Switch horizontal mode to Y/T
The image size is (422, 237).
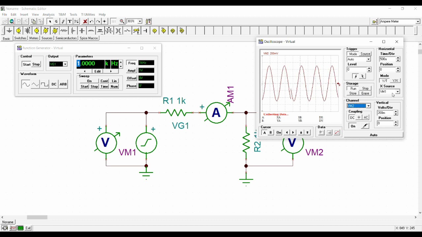tap(385, 81)
